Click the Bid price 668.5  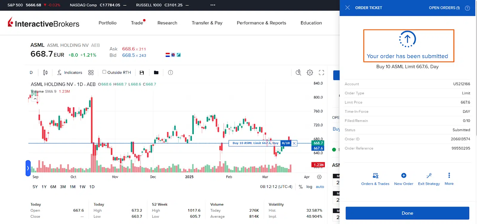[x=128, y=55]
